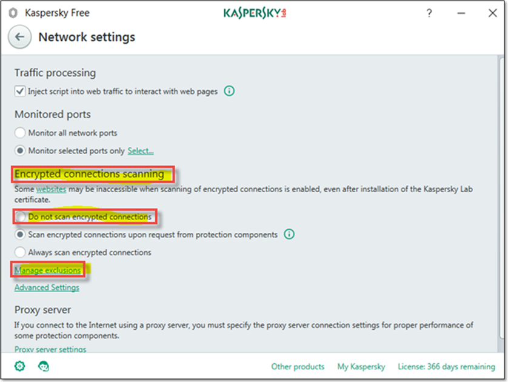Open My Kaspersky link
This screenshot has width=508, height=382.
click(x=361, y=366)
